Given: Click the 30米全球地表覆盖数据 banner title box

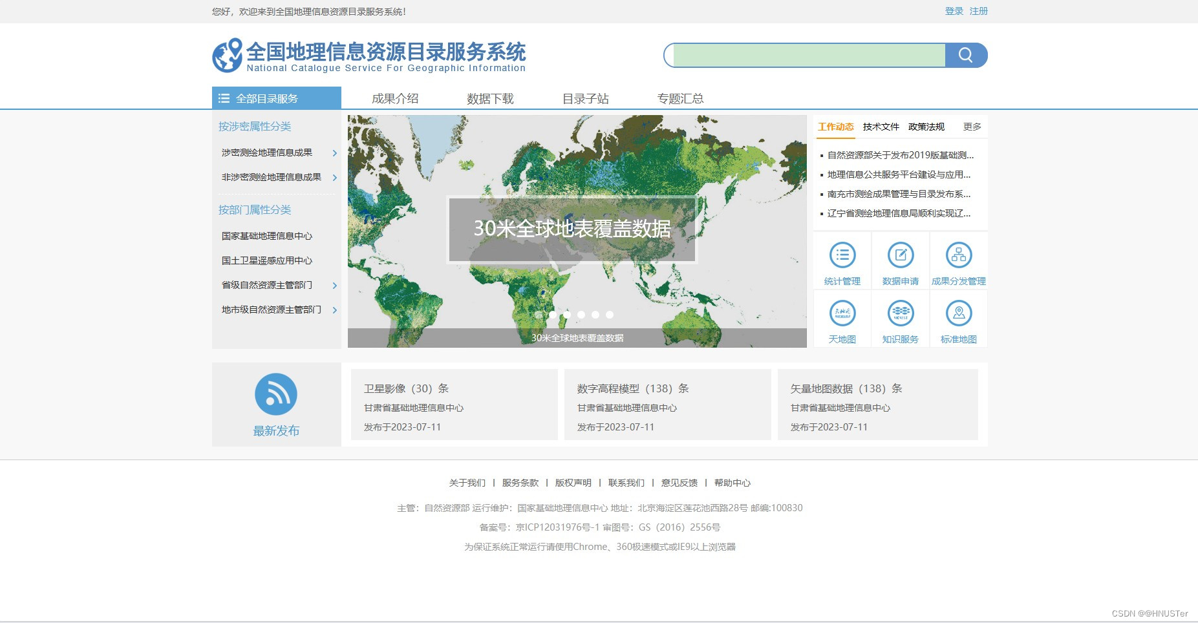Looking at the screenshot, I should 572,229.
